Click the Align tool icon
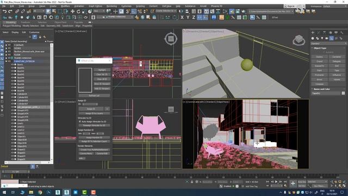This screenshot has width=348, height=196. click(187, 11)
